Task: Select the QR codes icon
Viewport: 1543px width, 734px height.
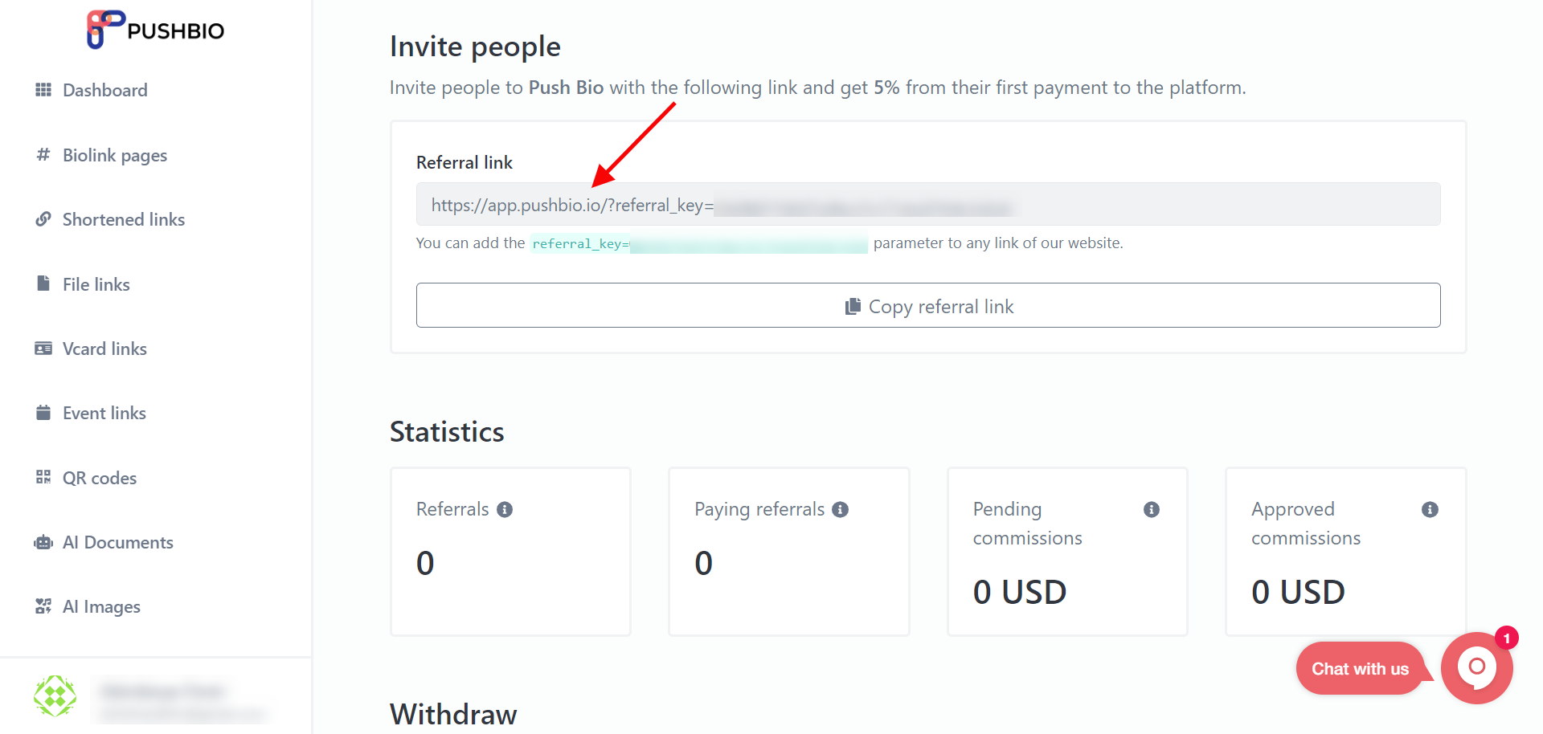Action: tap(43, 477)
